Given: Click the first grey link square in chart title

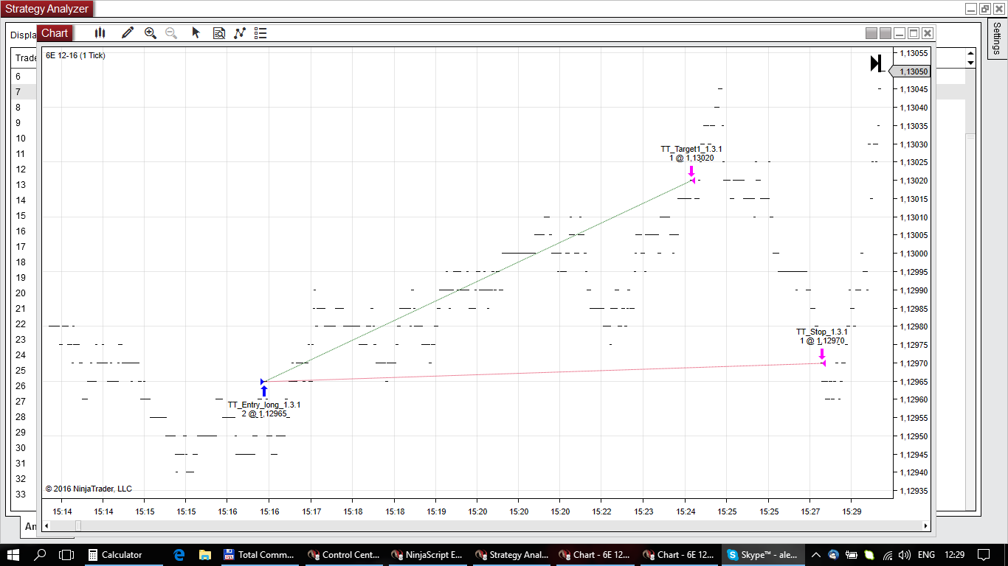Looking at the screenshot, I should [x=871, y=33].
